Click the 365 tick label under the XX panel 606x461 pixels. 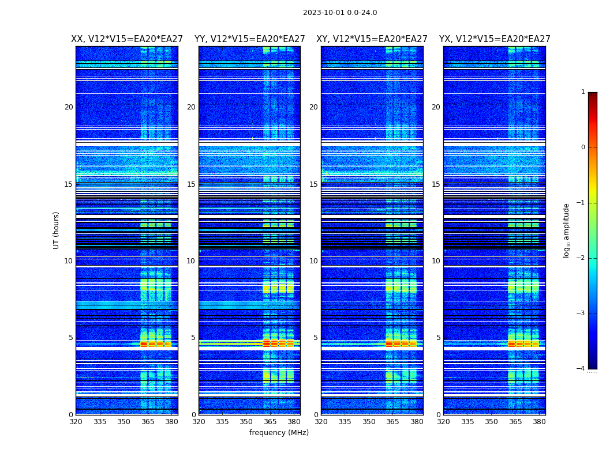(x=148, y=422)
